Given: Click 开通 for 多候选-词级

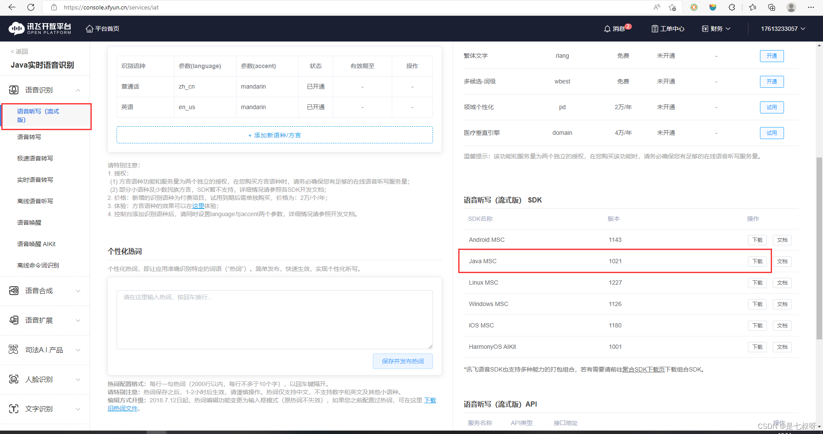Looking at the screenshot, I should tap(772, 82).
